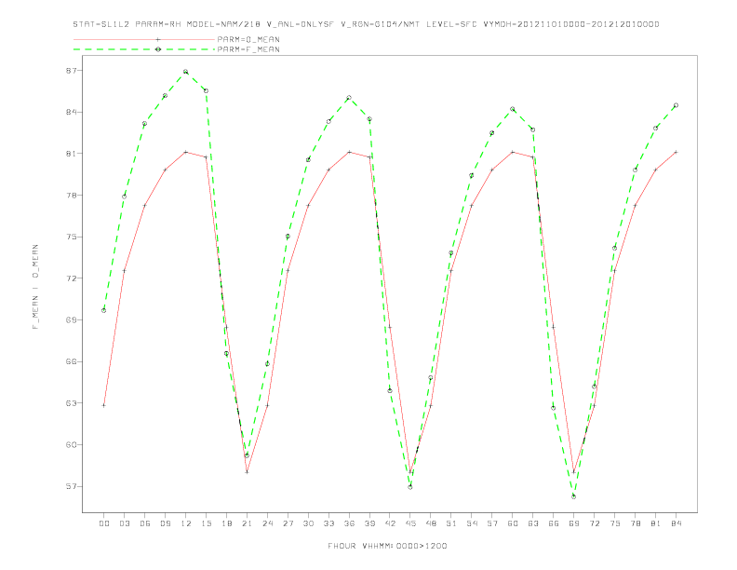737x570 pixels.
Task: Click the O_MEAN starting point at hour 00
Action: pos(104,405)
